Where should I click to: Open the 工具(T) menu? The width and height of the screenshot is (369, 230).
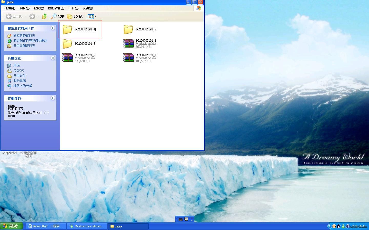(74, 8)
